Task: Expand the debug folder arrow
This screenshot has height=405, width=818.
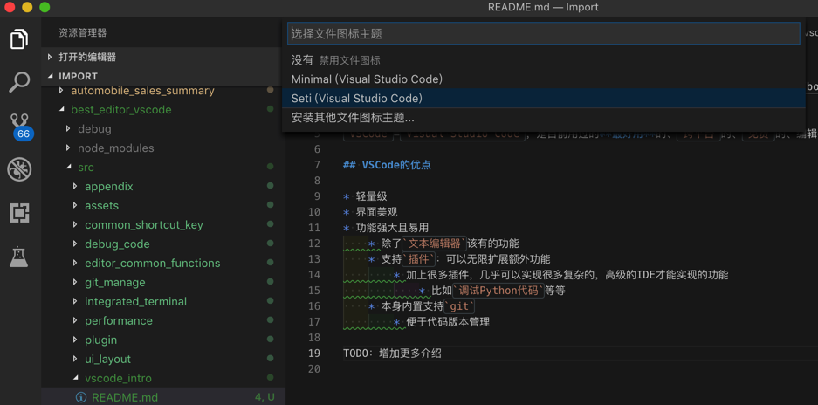Action: point(68,128)
